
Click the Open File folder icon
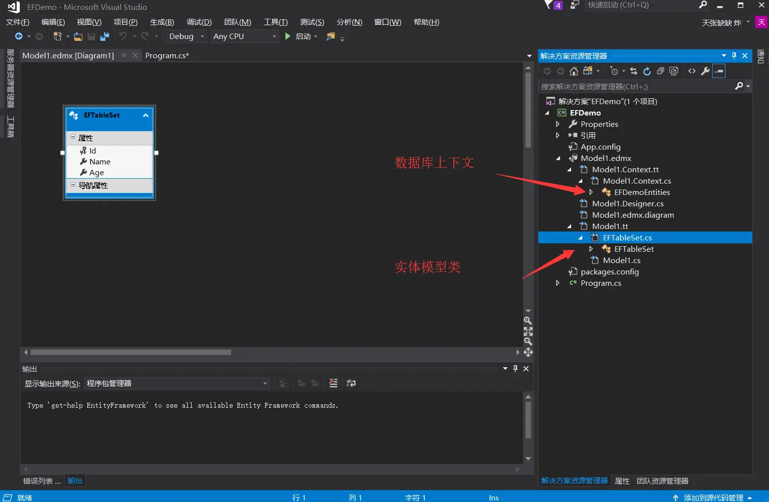click(x=78, y=36)
